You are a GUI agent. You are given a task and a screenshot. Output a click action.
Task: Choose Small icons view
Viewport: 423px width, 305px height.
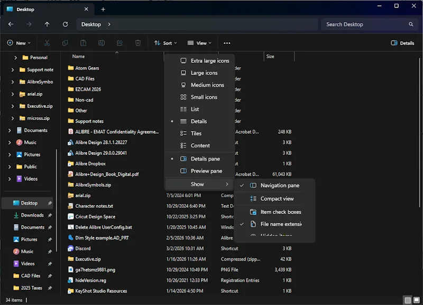[x=200, y=97]
